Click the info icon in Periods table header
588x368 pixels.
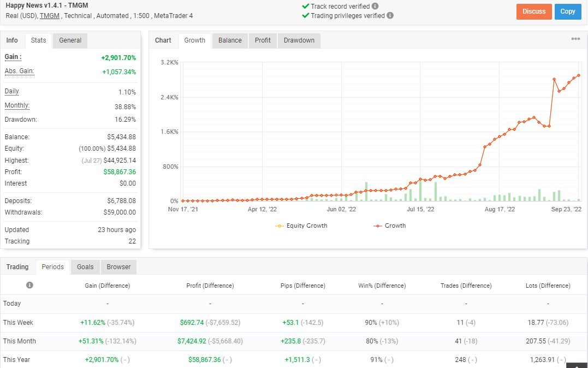(x=29, y=285)
